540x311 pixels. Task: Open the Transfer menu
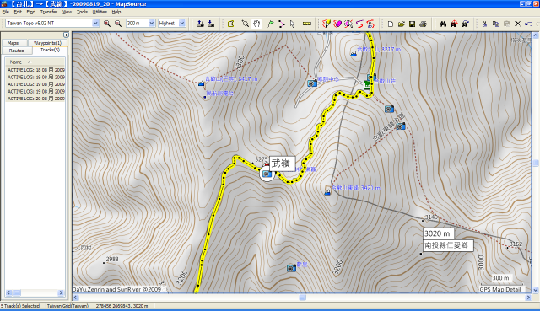49,12
